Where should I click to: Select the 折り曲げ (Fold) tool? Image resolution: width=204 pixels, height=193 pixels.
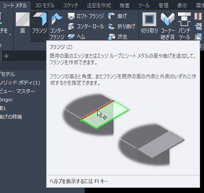click(122, 27)
